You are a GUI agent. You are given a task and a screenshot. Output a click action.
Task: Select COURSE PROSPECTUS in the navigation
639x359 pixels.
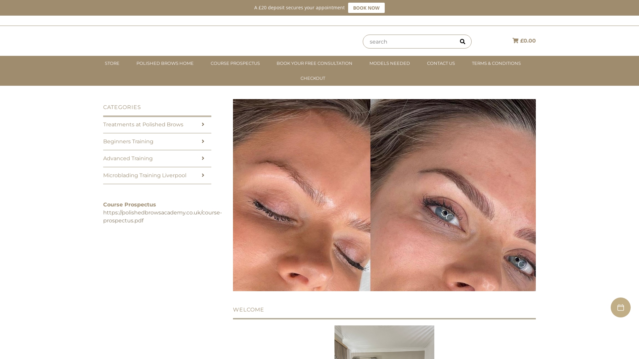coord(235,63)
